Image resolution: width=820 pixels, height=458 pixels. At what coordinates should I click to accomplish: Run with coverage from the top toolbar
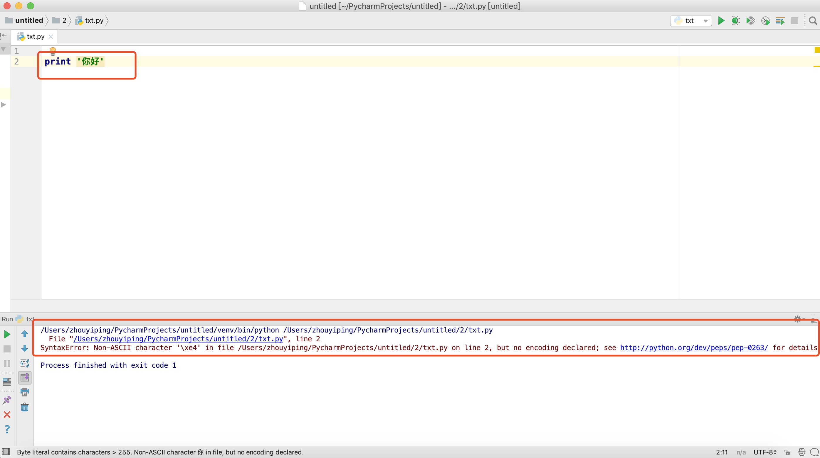pos(750,21)
